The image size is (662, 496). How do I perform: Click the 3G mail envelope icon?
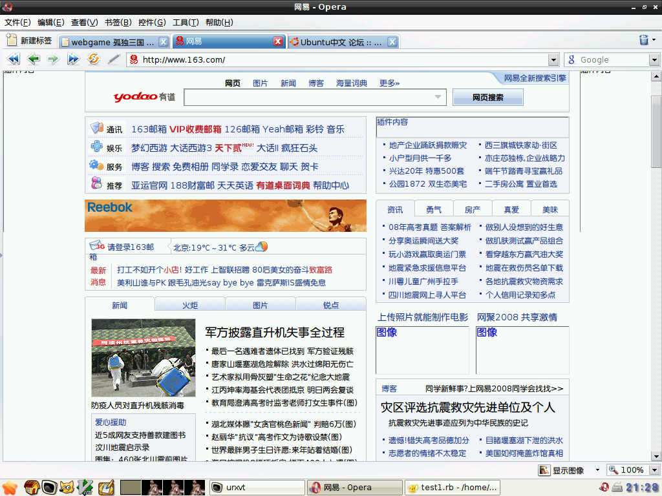[x=97, y=245]
